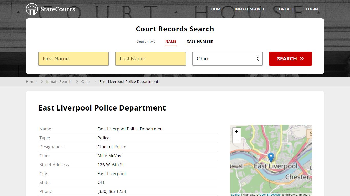Click the City value East Liverpool
The height and width of the screenshot is (196, 350).
coord(111,174)
